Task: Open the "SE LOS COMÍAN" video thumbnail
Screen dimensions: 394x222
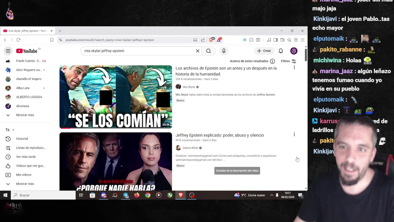Action: pos(116,97)
